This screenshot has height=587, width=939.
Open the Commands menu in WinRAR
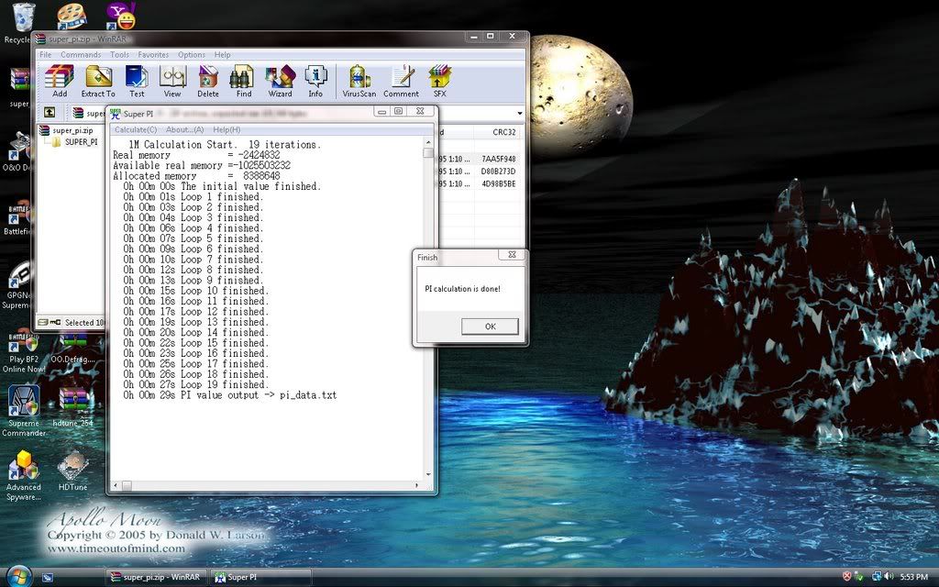[81, 54]
